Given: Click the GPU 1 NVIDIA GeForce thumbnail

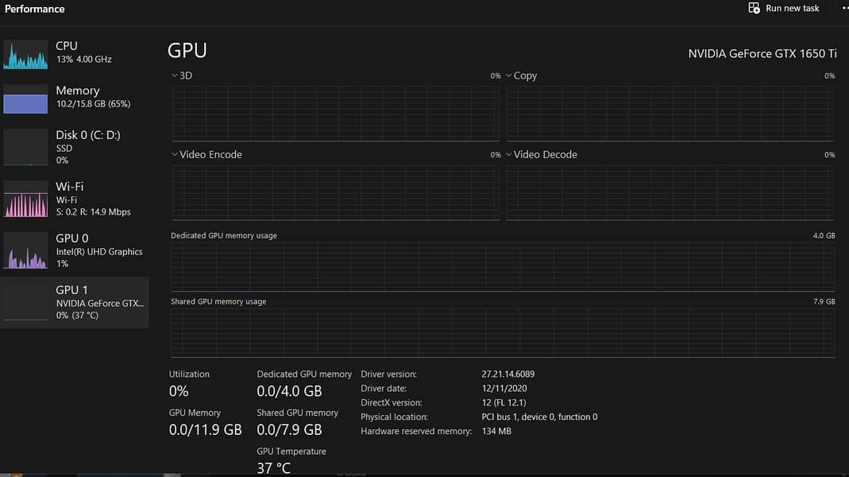Looking at the screenshot, I should tap(25, 302).
